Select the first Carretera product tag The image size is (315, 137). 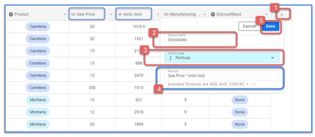(38, 26)
